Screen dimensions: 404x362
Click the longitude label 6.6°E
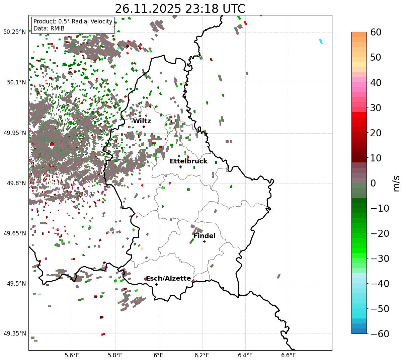(x=289, y=355)
